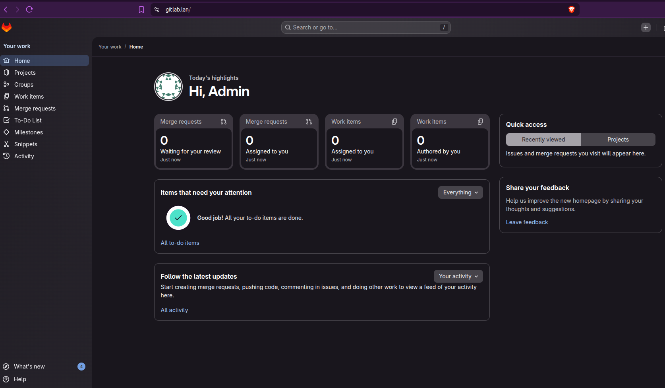
Task: Expand the Your activity dropdown
Action: point(458,276)
